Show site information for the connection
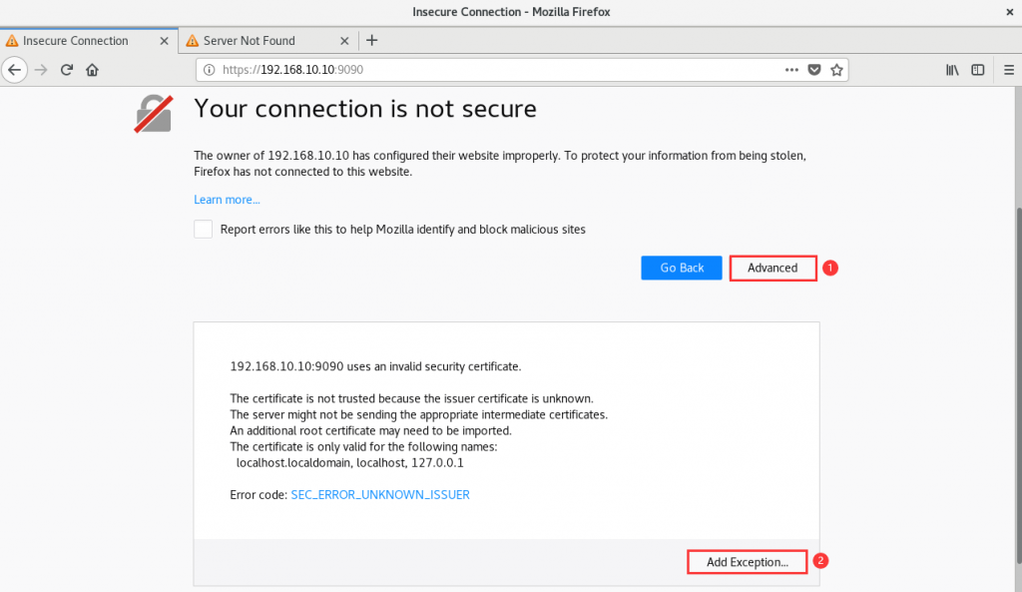This screenshot has width=1022, height=592. tap(209, 70)
